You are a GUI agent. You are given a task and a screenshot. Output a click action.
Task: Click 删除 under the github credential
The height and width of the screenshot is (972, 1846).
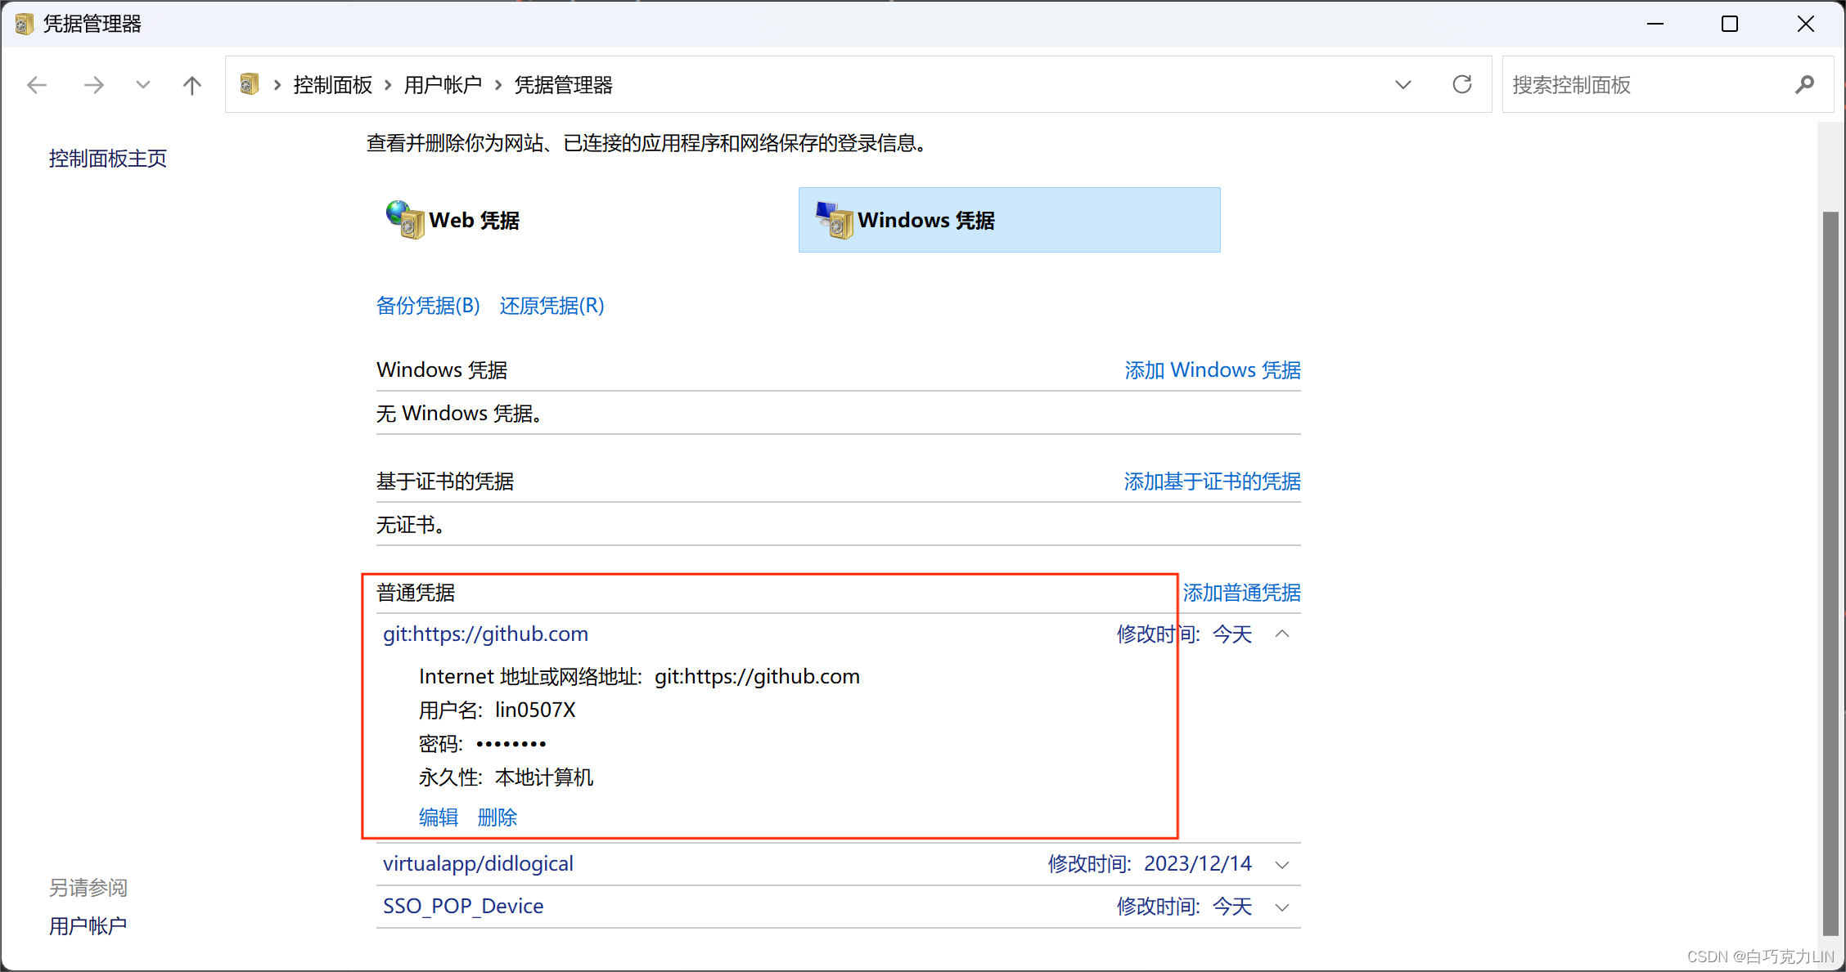tap(497, 817)
